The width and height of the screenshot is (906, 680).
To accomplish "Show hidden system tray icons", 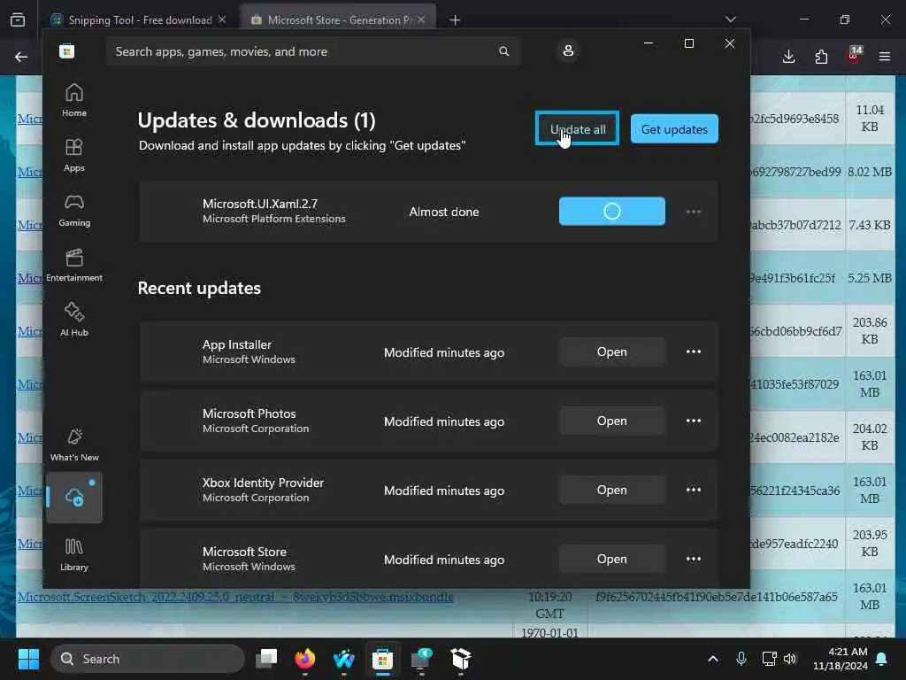I will click(x=713, y=659).
